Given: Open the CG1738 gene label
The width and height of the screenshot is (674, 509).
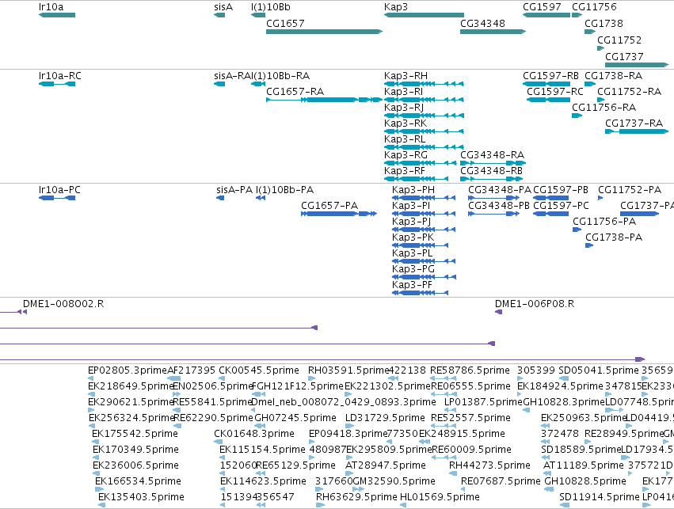Looking at the screenshot, I should (x=604, y=23).
